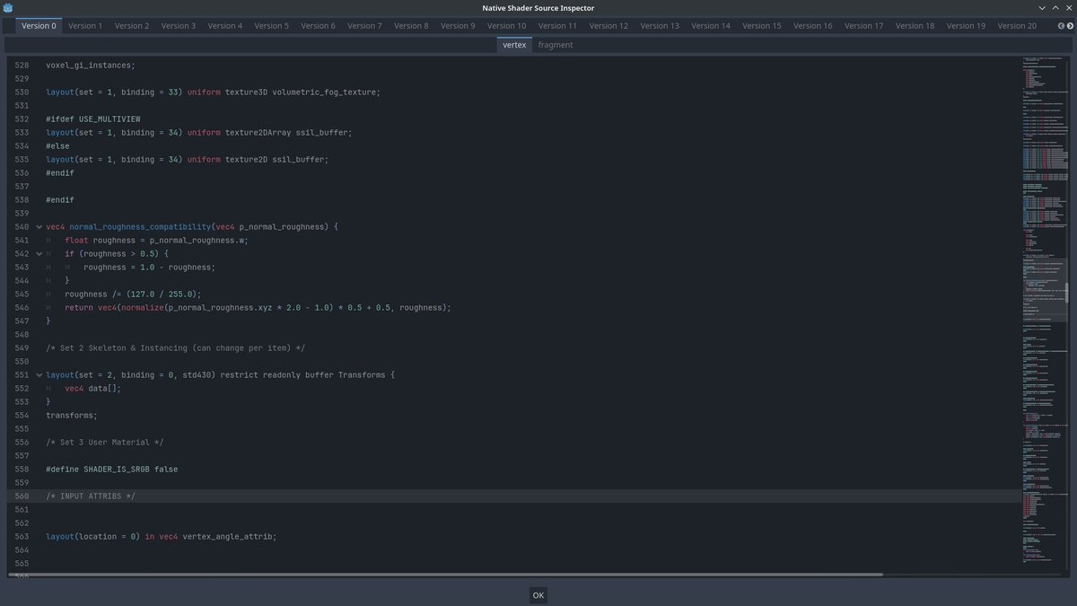
Task: Open the Version 11 tab
Action: [x=558, y=26]
